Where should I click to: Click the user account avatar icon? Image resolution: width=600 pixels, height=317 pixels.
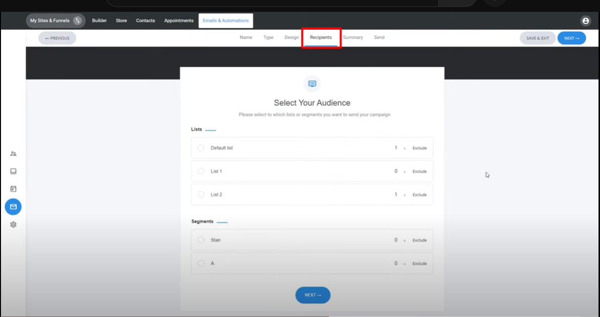[x=586, y=21]
